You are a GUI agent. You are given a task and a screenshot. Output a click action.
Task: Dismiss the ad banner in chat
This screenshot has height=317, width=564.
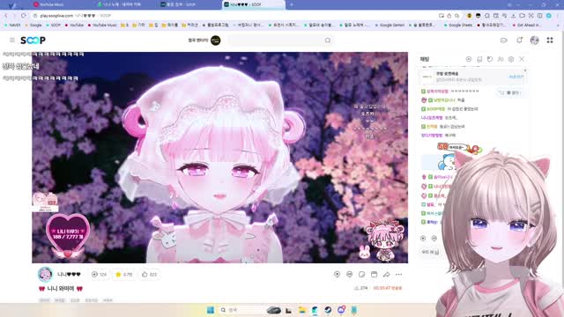pyautogui.click(x=525, y=70)
